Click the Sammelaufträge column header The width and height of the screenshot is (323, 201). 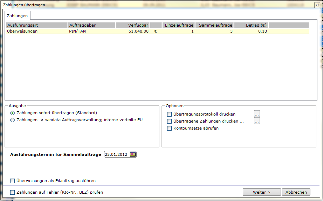[214, 25]
